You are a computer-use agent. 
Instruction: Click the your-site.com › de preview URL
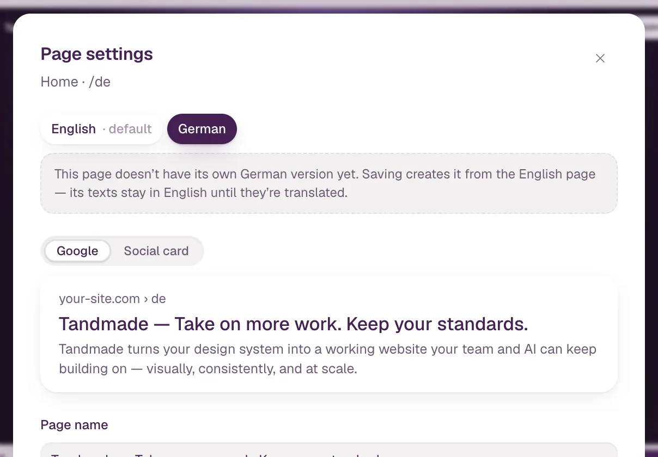click(112, 299)
